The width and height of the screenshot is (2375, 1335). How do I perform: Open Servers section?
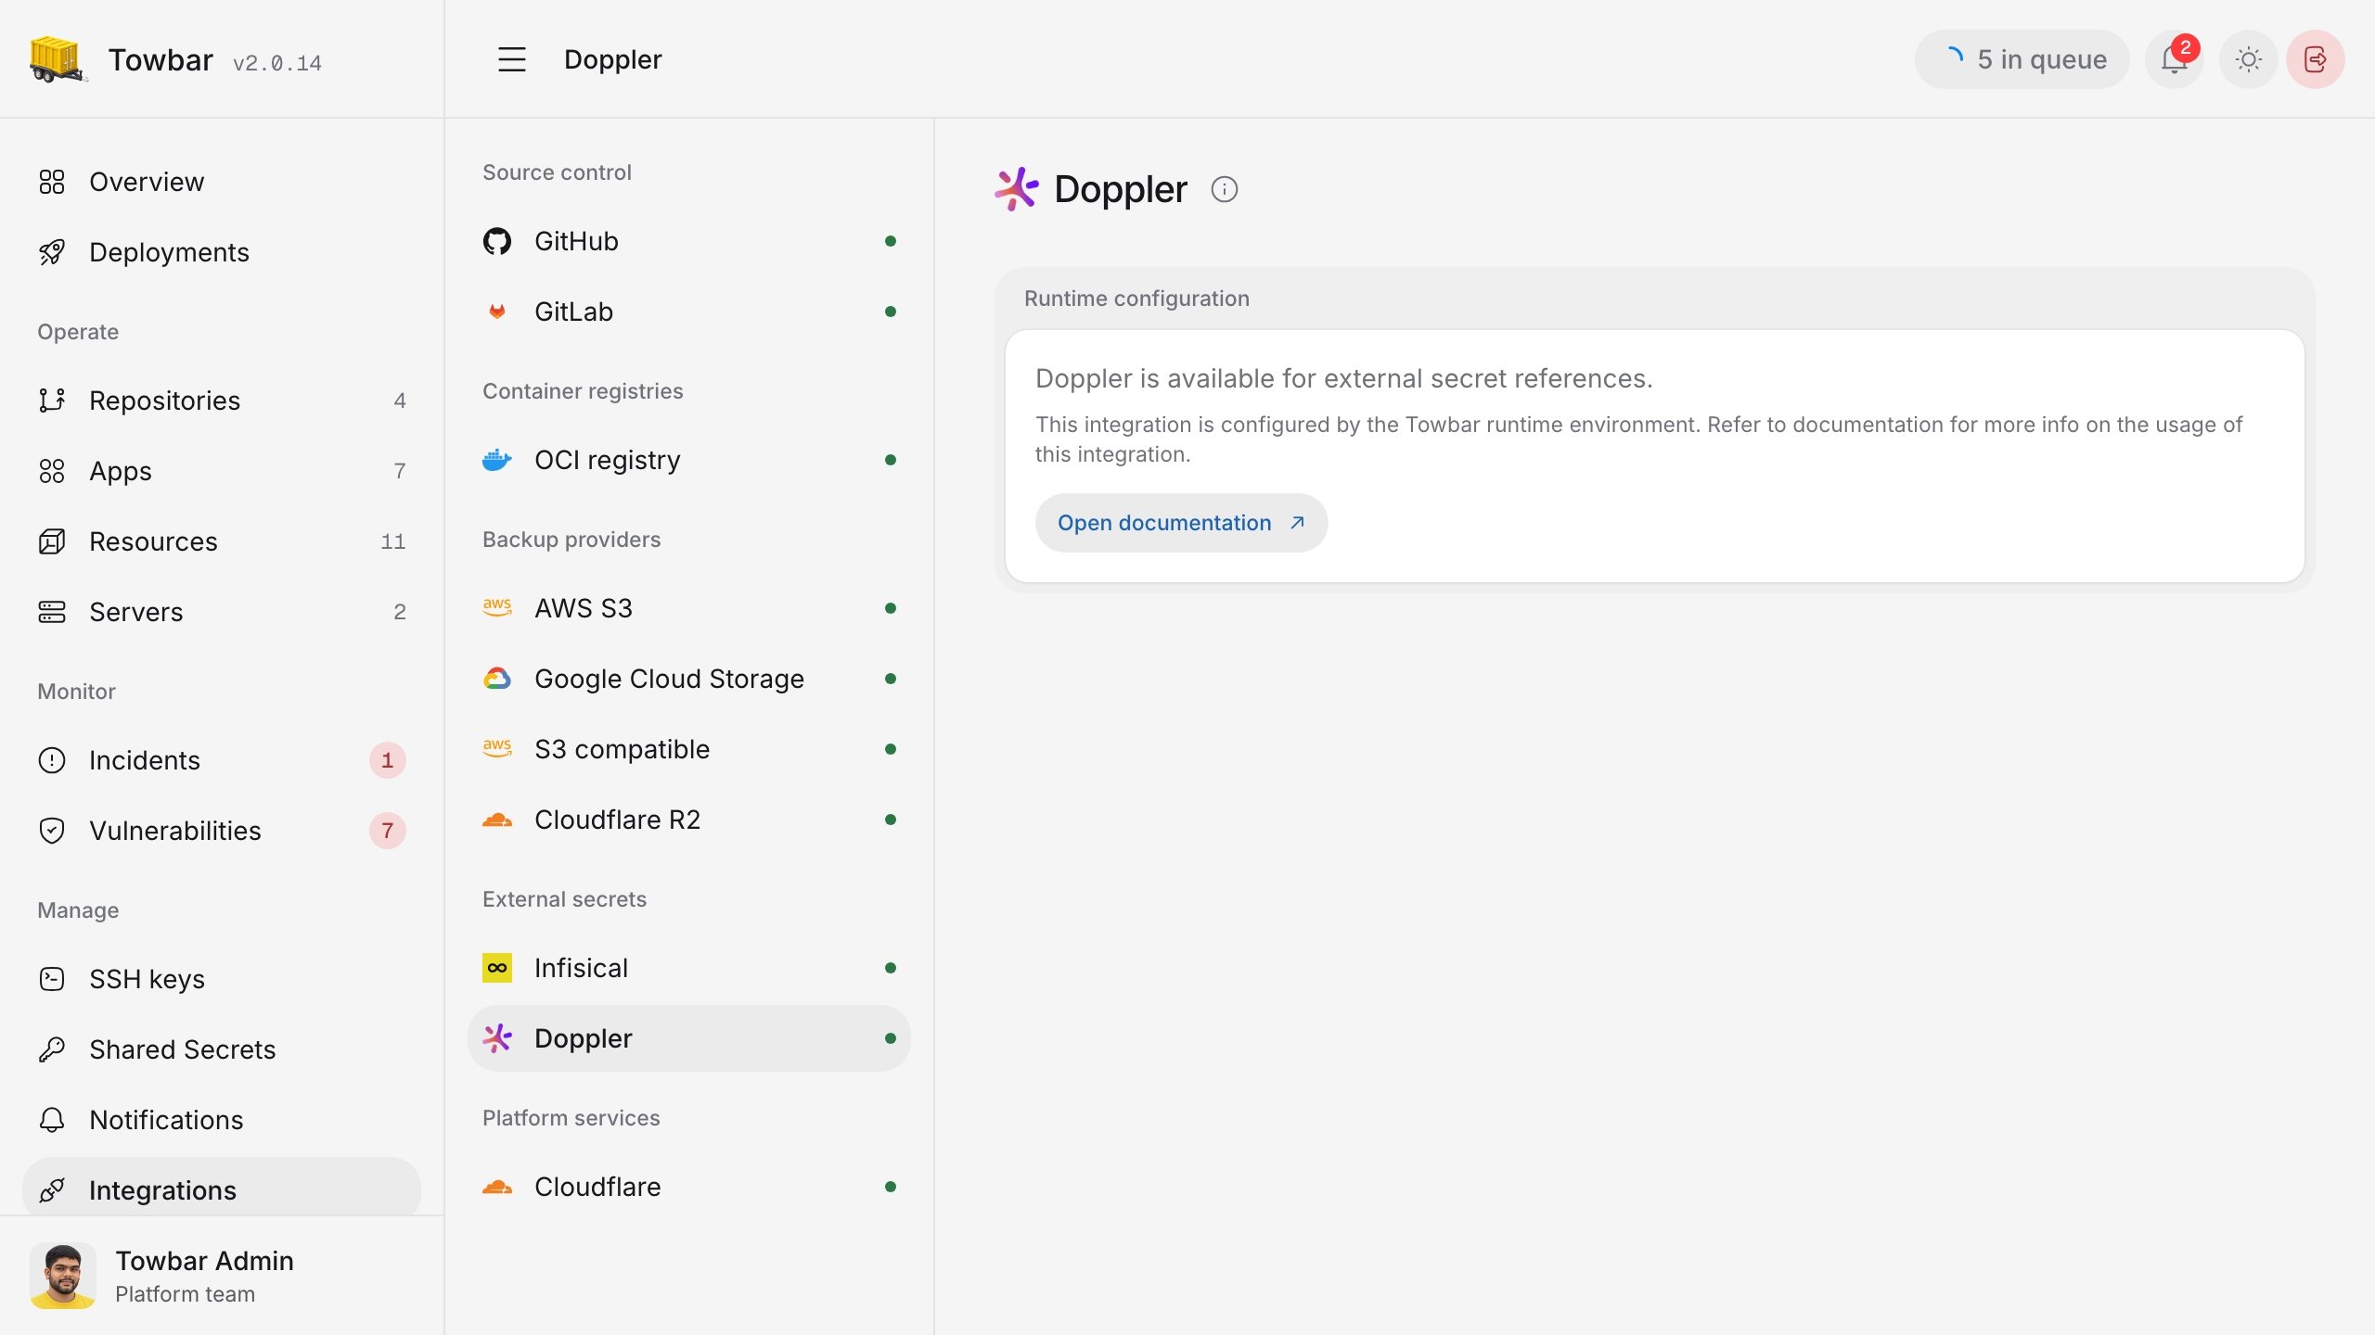pyautogui.click(x=221, y=612)
